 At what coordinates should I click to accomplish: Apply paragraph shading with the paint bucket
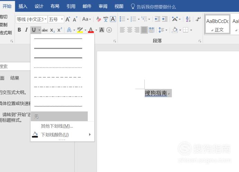click(x=175, y=30)
